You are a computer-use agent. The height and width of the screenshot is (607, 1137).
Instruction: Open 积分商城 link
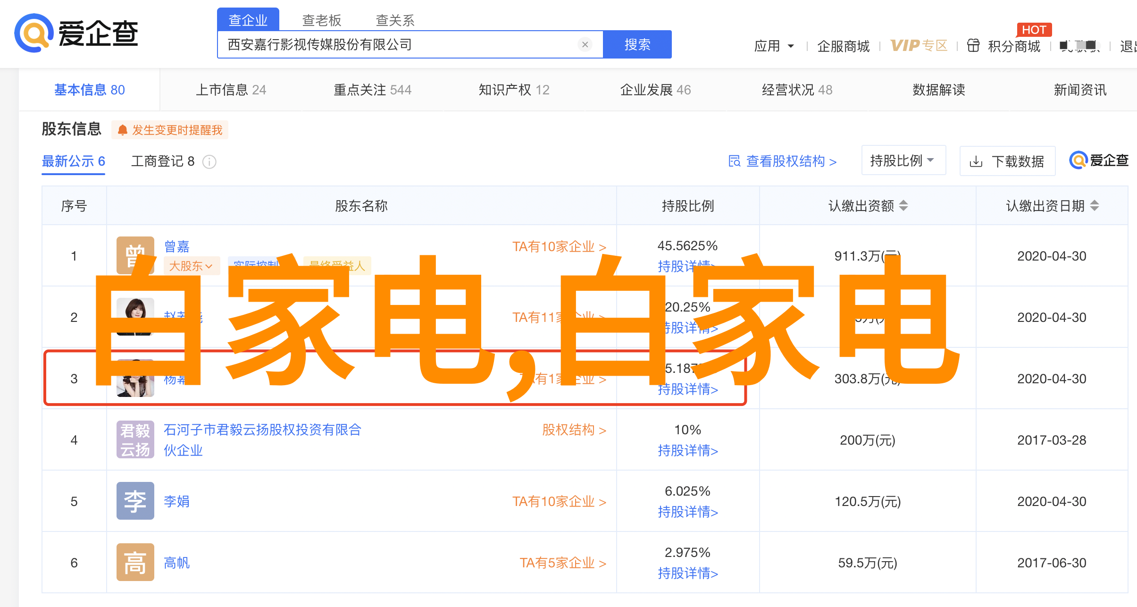pyautogui.click(x=1014, y=46)
